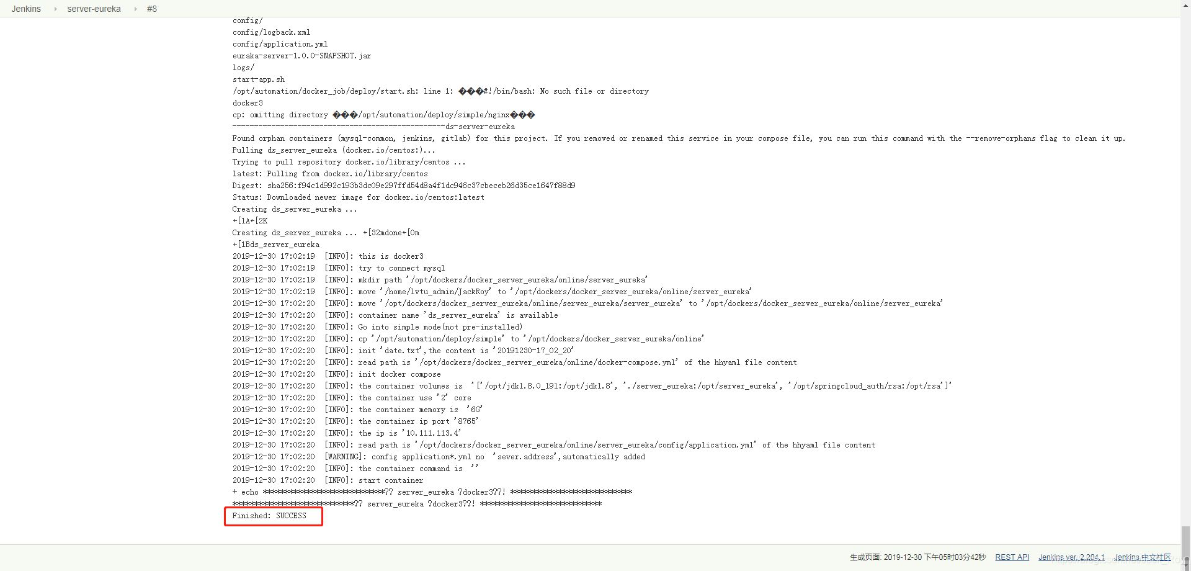Click the page generated timestamp in the footer
Screen dimensions: 1191x571
917,557
